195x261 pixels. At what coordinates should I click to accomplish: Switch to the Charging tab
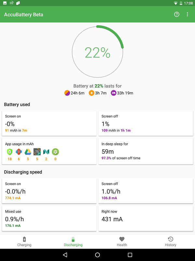24,241
